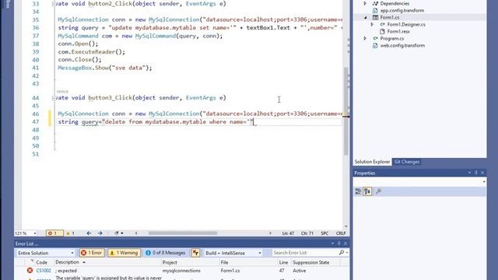
Task: Click 'conn.Open();' on line 38
Action: pos(78,44)
